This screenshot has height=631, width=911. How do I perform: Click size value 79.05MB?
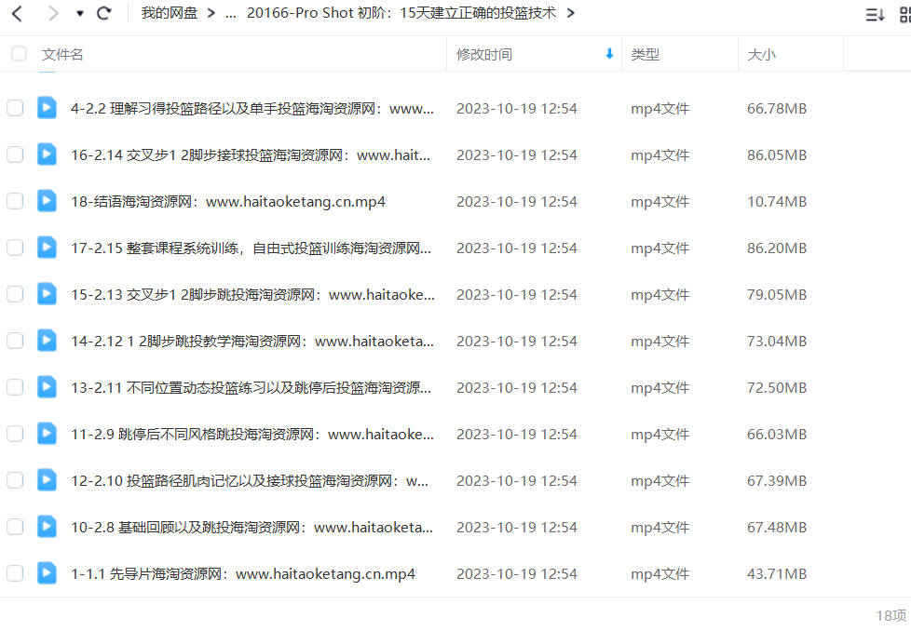[777, 294]
